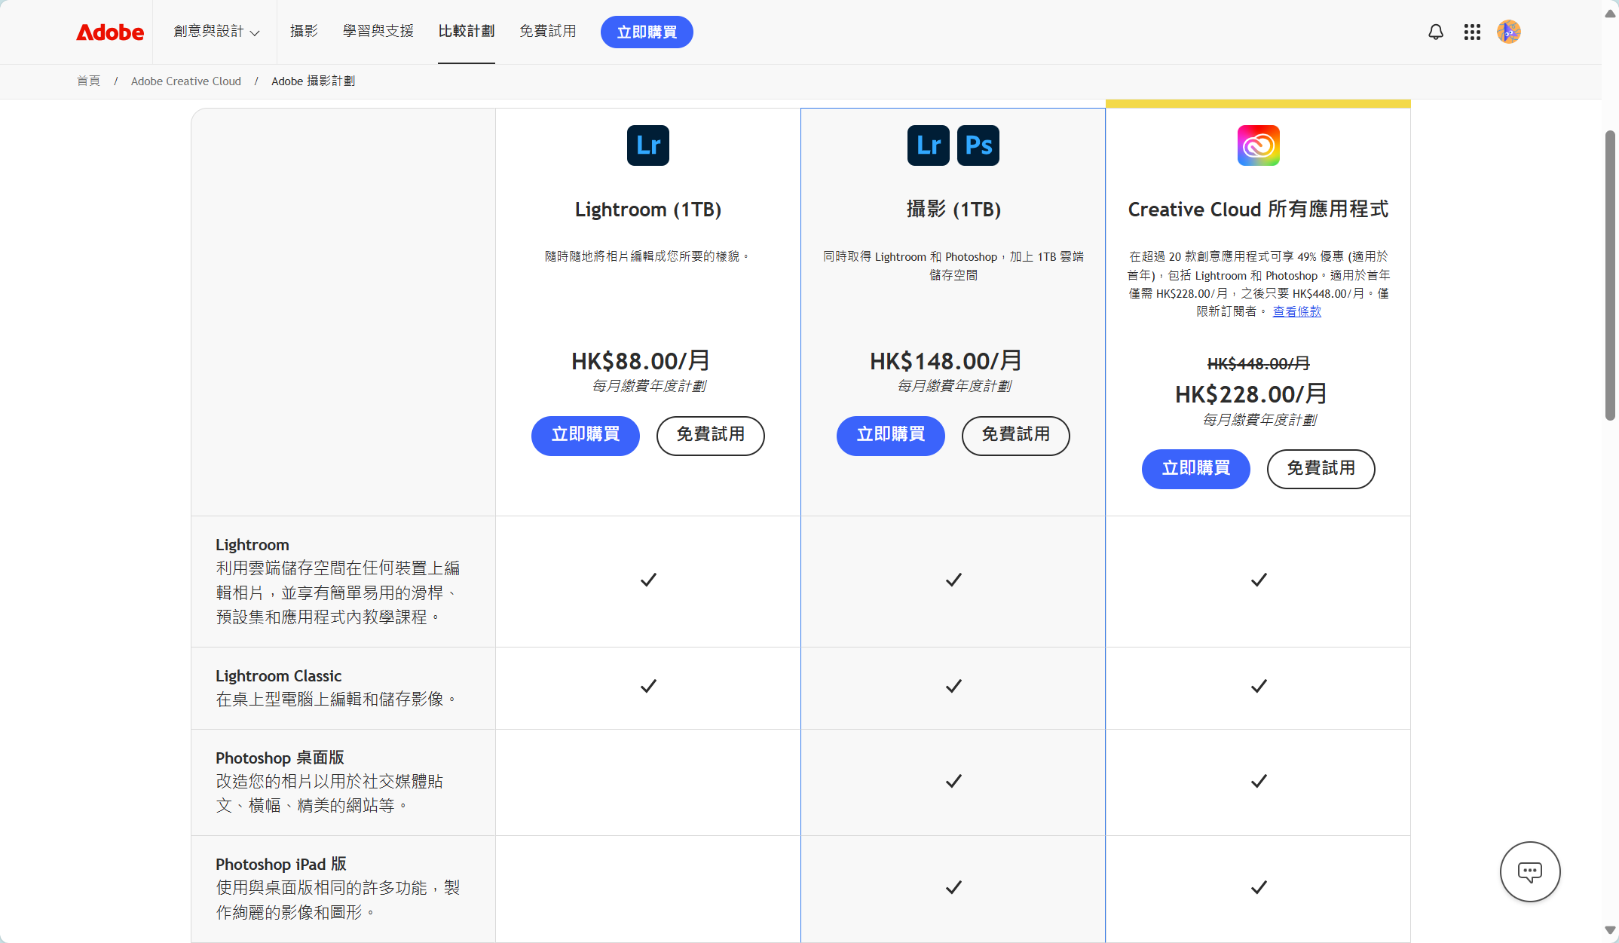Open the chat support bubble
1619x943 pixels.
point(1529,871)
